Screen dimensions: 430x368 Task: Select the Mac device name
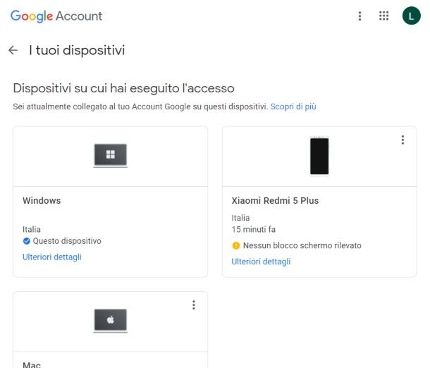pyautogui.click(x=32, y=364)
